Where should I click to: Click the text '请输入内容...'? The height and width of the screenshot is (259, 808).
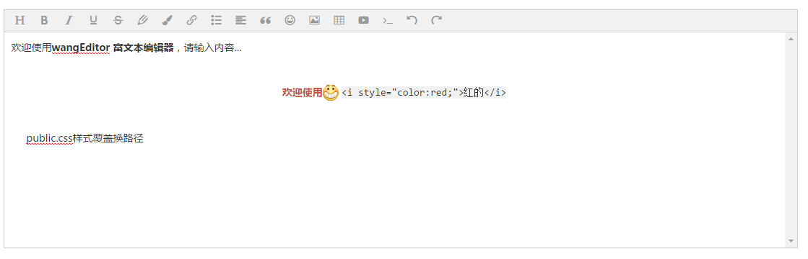213,48
